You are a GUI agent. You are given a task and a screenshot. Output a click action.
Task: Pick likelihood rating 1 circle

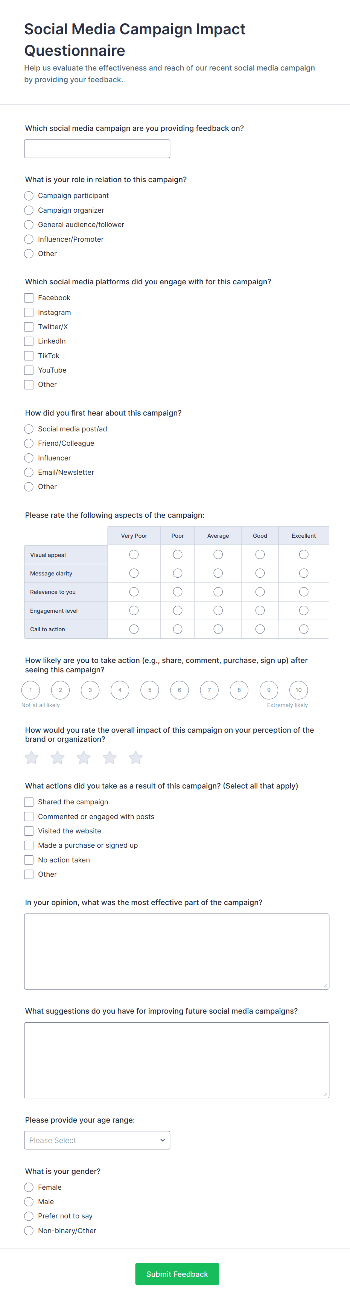[30, 689]
